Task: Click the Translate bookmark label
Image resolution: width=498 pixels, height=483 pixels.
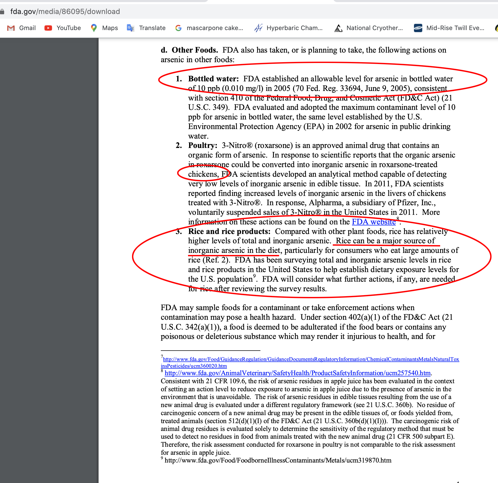Action: coord(152,28)
